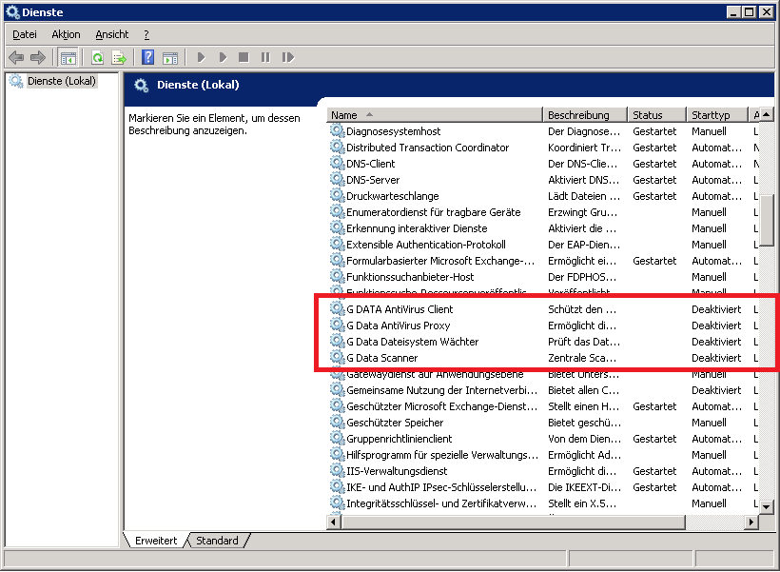Click gear icon of Diagnosesystemhost

(338, 131)
